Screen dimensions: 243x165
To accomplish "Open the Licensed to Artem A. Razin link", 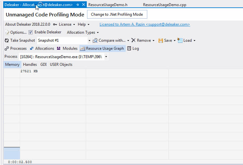I will coord(145,24).
